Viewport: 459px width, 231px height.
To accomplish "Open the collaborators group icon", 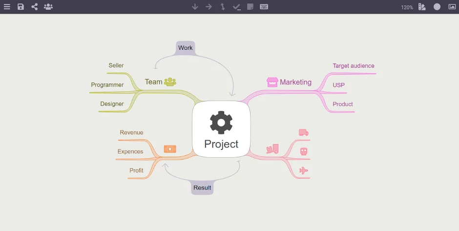I will click(x=48, y=7).
